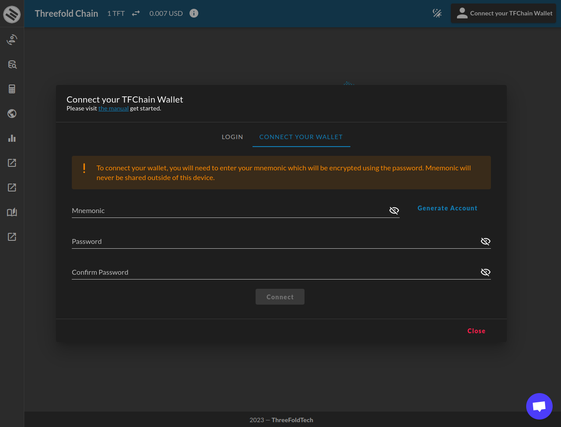This screenshot has height=427, width=561.
Task: Click the 1 TFT text
Action: coord(116,13)
